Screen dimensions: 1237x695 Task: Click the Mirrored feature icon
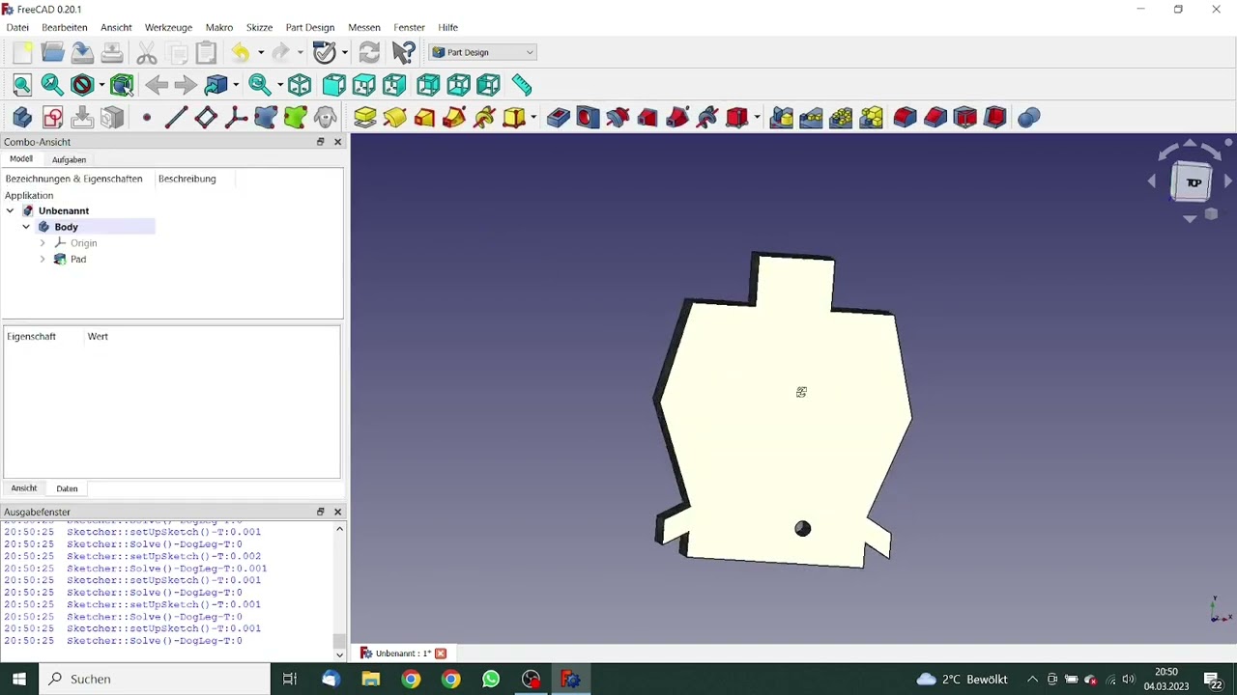[x=782, y=118]
